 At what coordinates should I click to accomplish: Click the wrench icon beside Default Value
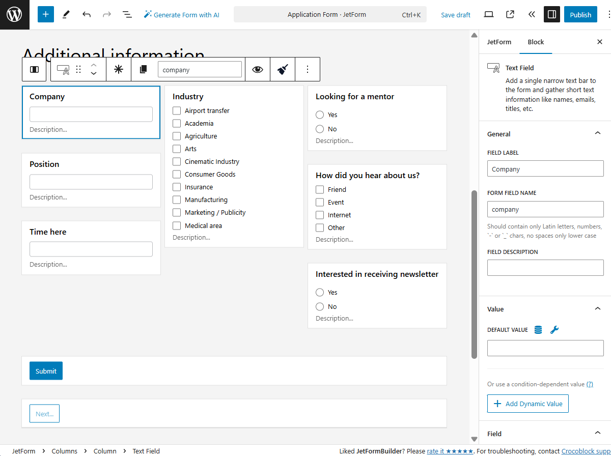[x=554, y=329]
